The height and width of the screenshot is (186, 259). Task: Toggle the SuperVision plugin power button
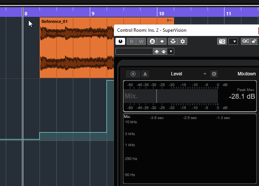(120, 41)
